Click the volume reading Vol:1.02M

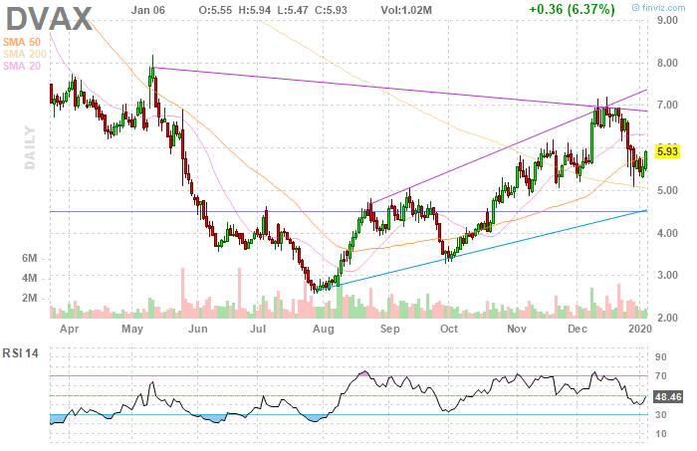pos(406,10)
